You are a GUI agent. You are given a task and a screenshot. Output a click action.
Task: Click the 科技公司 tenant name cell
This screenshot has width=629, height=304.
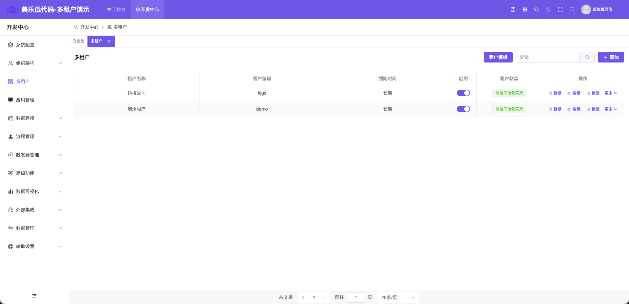coord(137,93)
